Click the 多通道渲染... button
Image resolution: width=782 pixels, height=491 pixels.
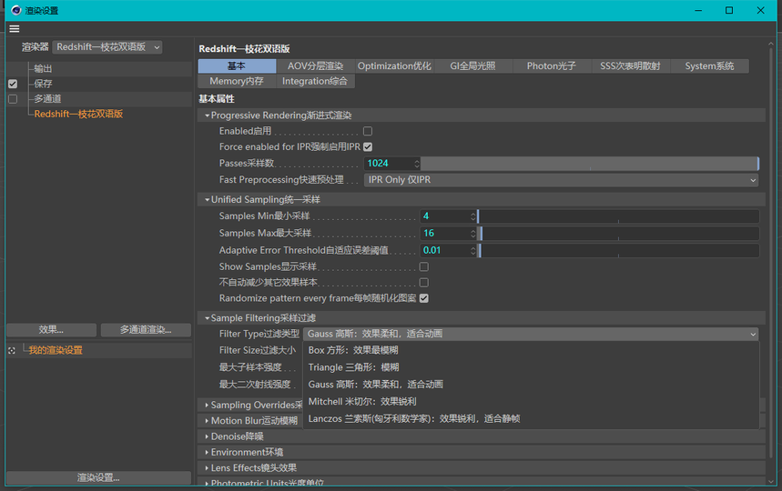click(146, 330)
